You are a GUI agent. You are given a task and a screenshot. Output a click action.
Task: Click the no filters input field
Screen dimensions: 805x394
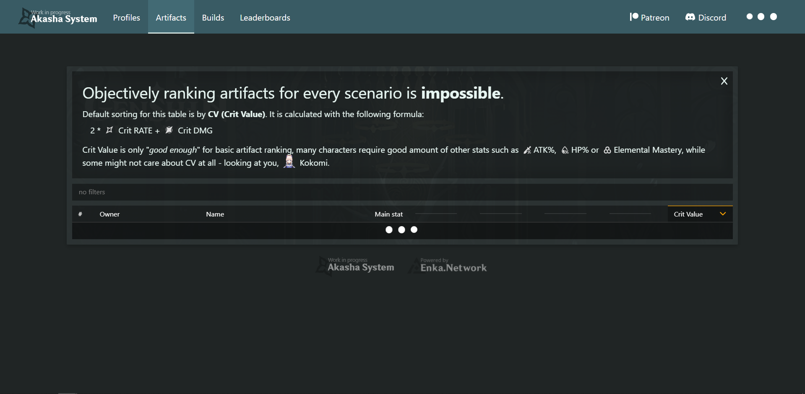pos(402,192)
